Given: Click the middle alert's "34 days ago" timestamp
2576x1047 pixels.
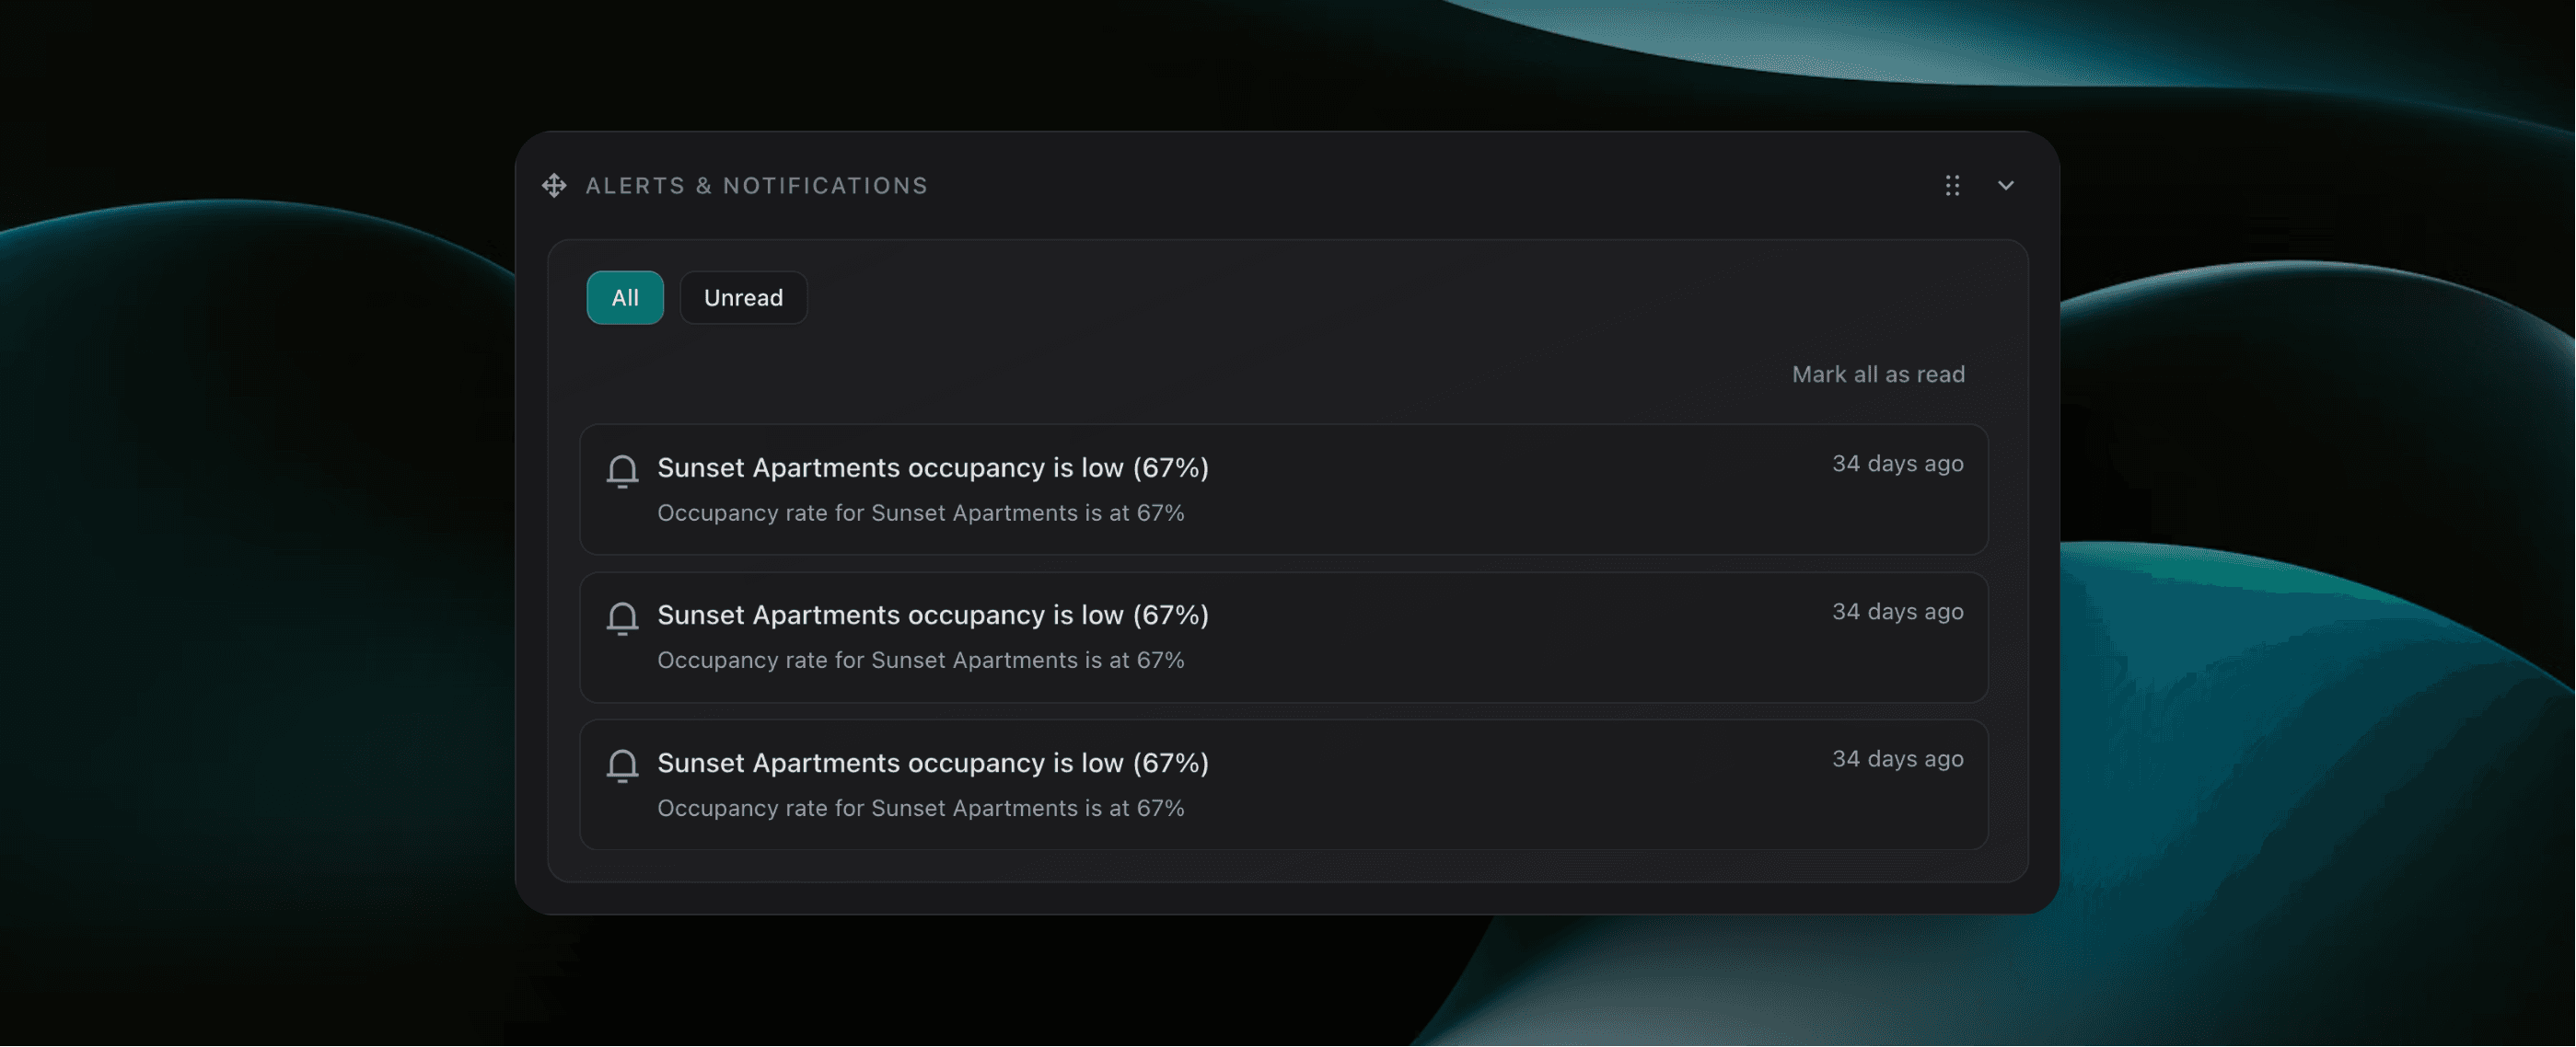Looking at the screenshot, I should tap(1897, 612).
